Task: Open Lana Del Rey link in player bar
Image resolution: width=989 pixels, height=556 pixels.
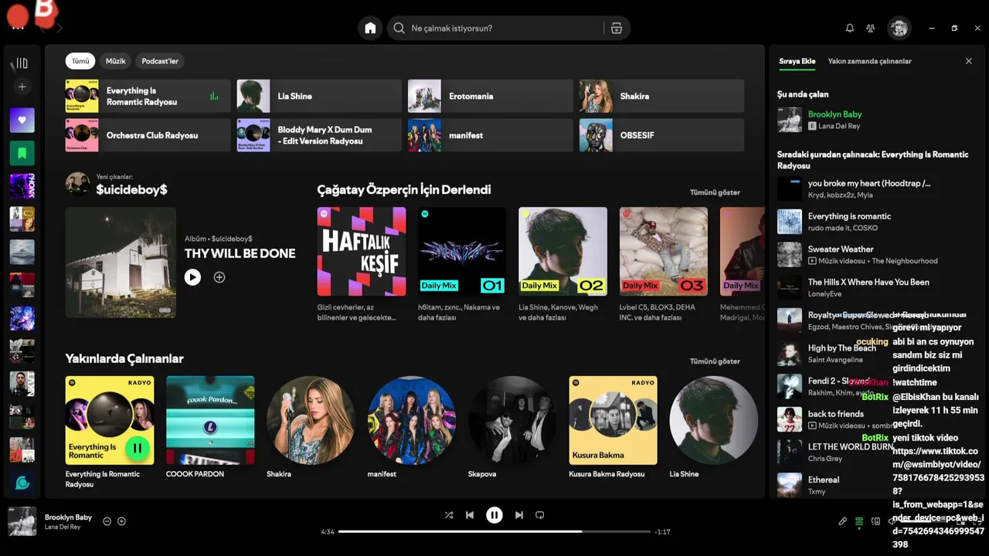Action: pyautogui.click(x=63, y=527)
